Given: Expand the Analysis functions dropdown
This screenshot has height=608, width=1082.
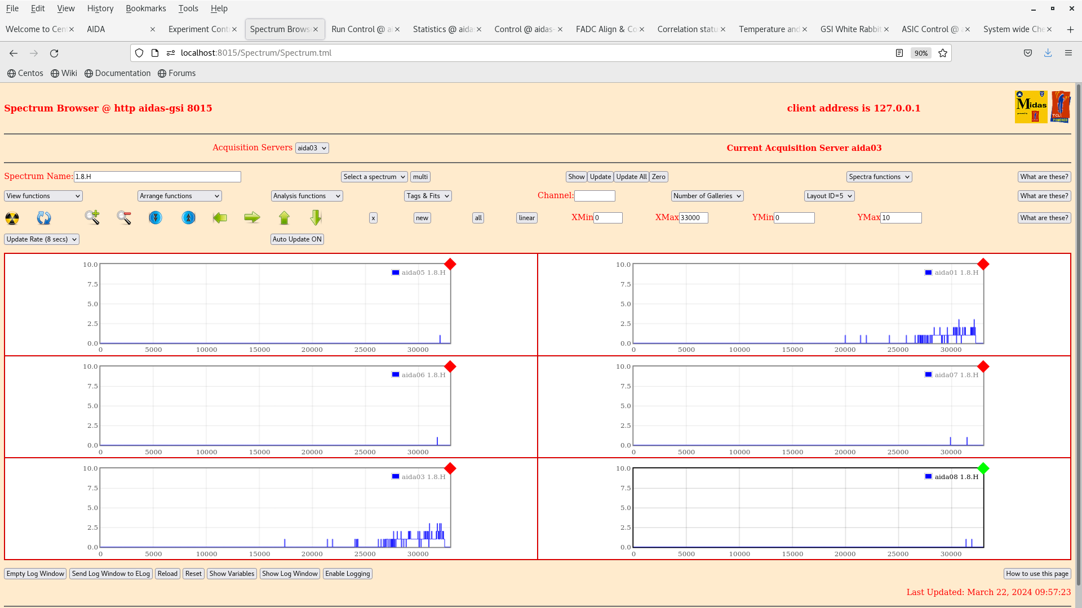Looking at the screenshot, I should [x=307, y=196].
